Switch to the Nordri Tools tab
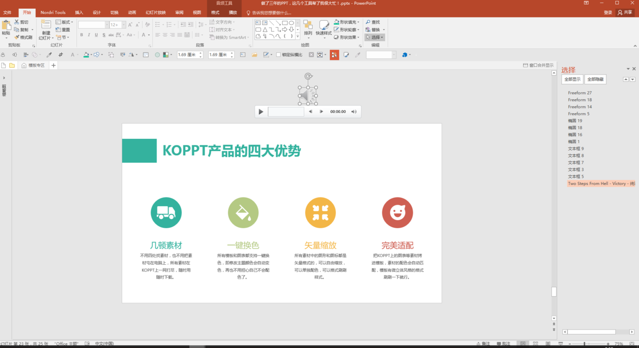The height and width of the screenshot is (348, 639). pos(53,12)
